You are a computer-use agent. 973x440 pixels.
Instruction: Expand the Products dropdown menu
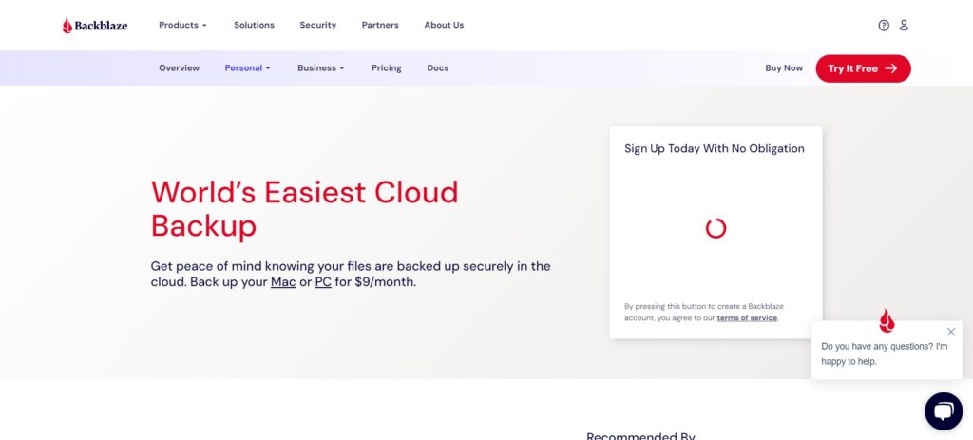click(182, 25)
